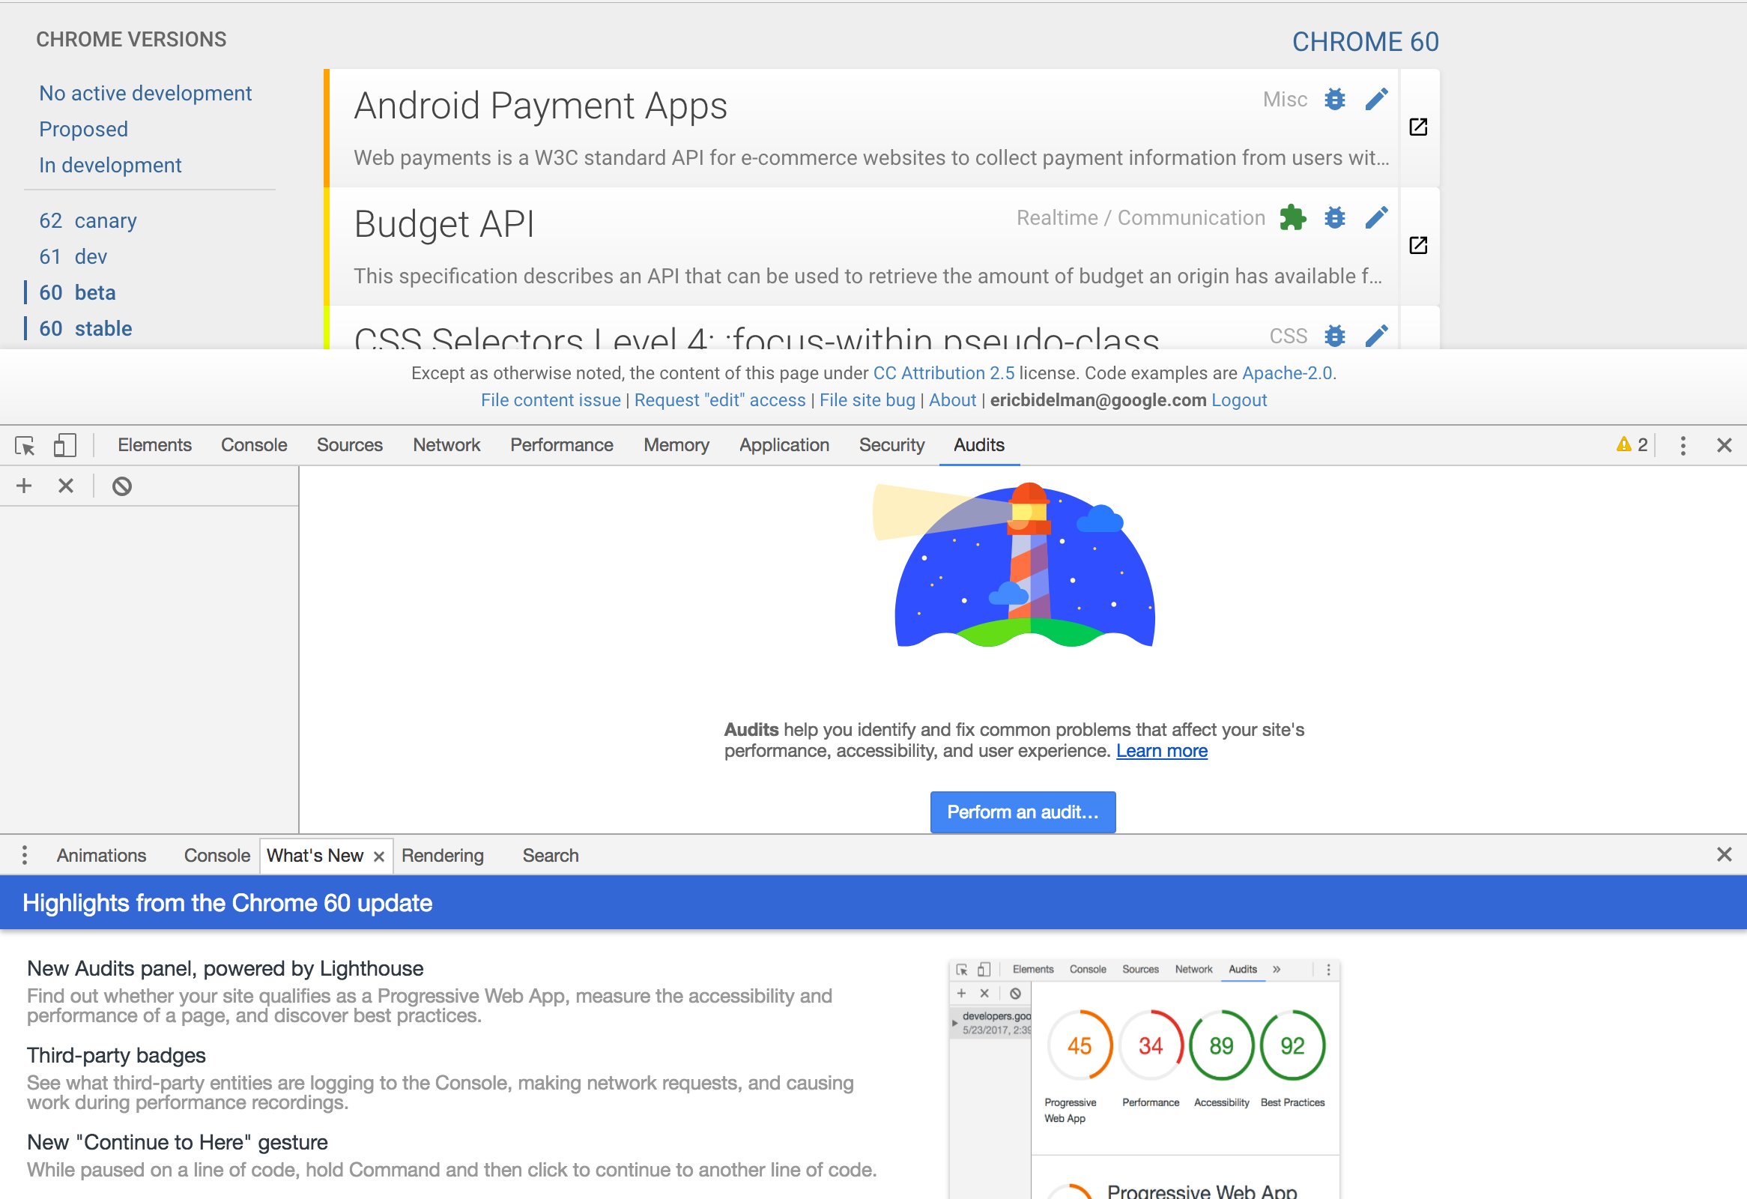Click File content issue link

point(551,400)
